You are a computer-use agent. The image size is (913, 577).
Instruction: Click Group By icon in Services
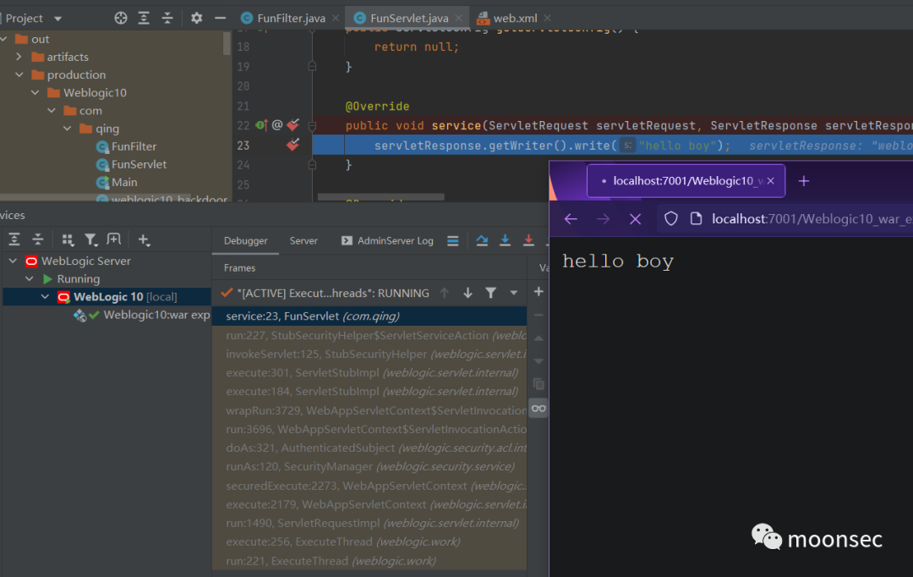[x=68, y=239]
